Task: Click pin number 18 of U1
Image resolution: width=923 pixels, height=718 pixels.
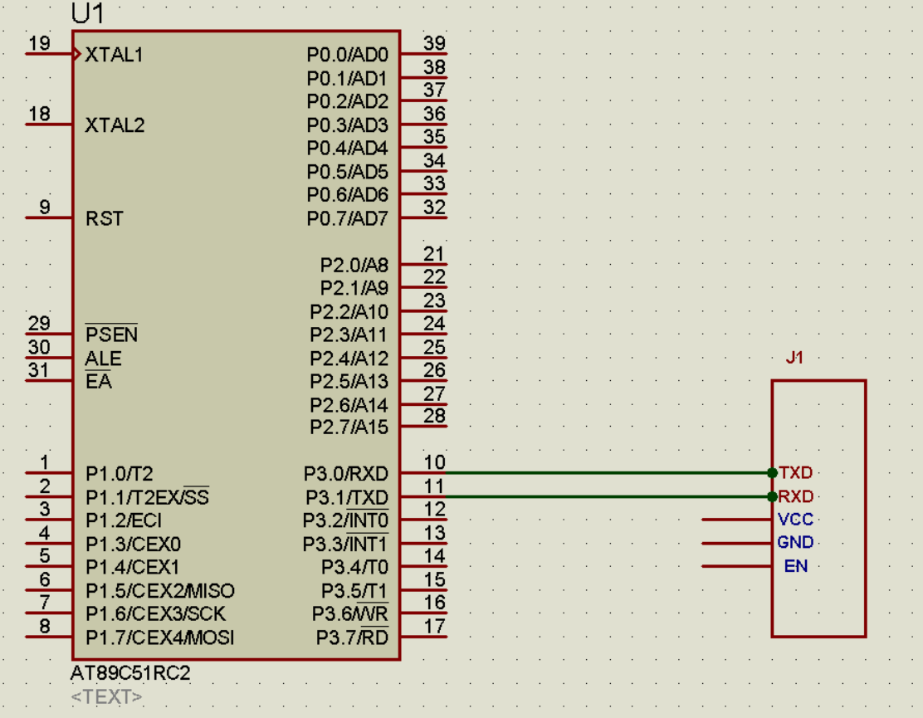Action: (40, 114)
